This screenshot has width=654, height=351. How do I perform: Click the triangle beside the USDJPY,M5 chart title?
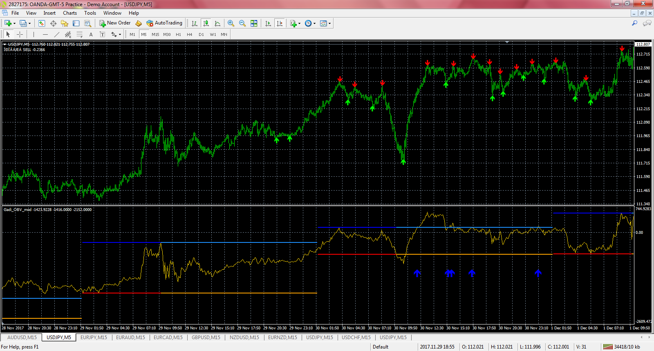[x=4, y=44]
